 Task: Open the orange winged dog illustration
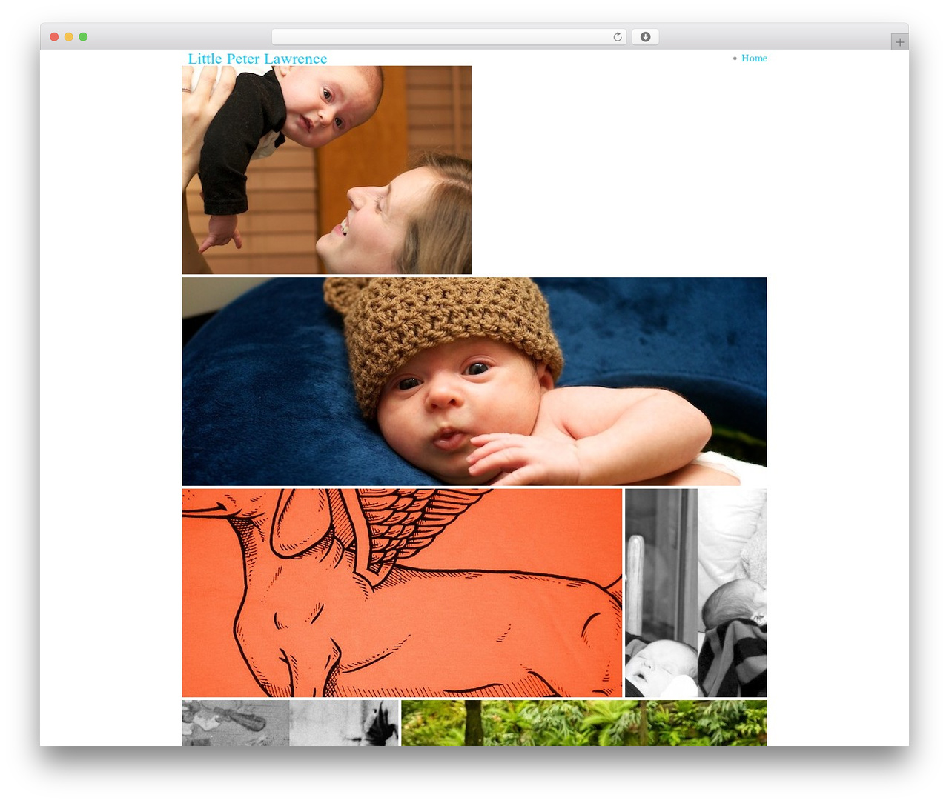pyautogui.click(x=402, y=593)
